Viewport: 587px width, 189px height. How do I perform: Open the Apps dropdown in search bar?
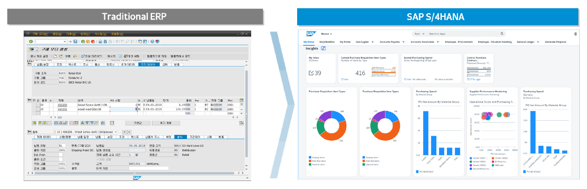pyautogui.click(x=423, y=34)
